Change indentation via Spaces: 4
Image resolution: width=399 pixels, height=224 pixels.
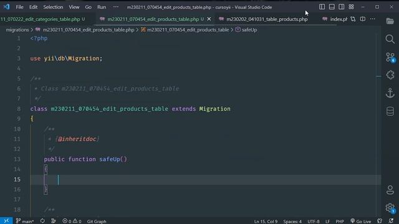pos(292,222)
